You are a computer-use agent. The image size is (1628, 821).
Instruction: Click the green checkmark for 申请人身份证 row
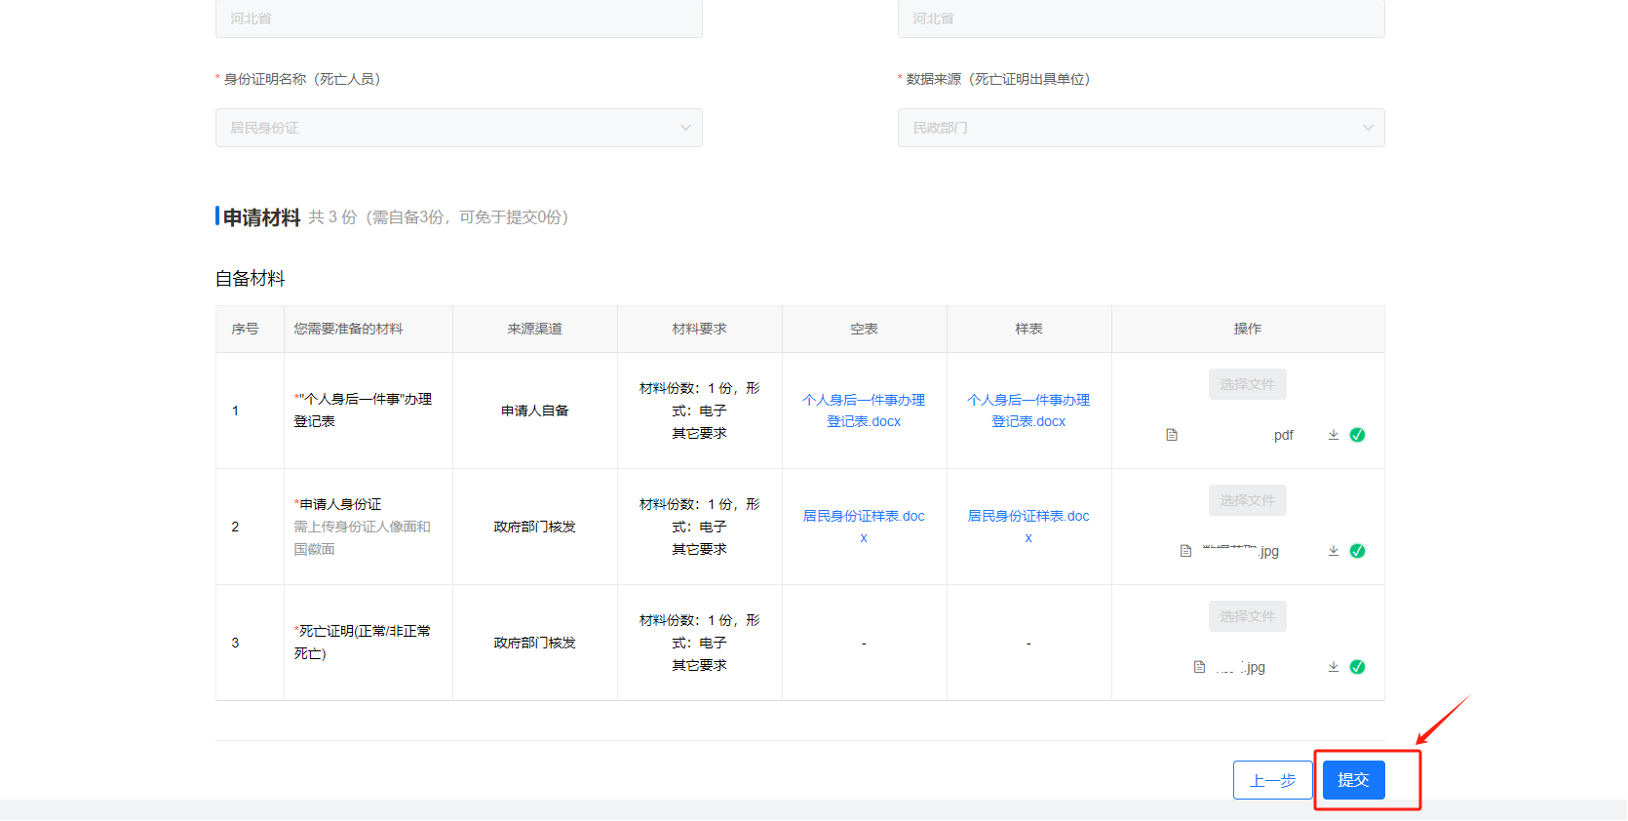[x=1357, y=551]
